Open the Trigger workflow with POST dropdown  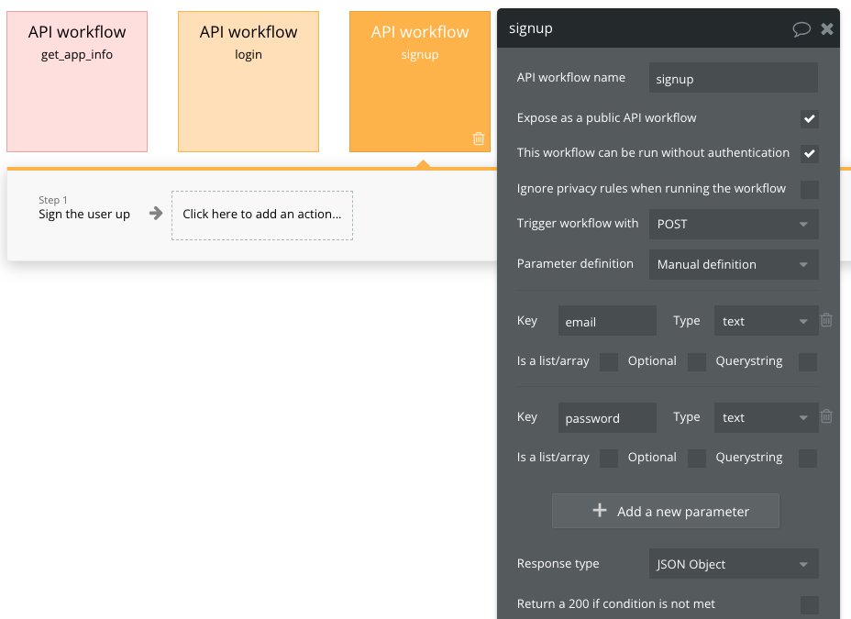point(733,225)
